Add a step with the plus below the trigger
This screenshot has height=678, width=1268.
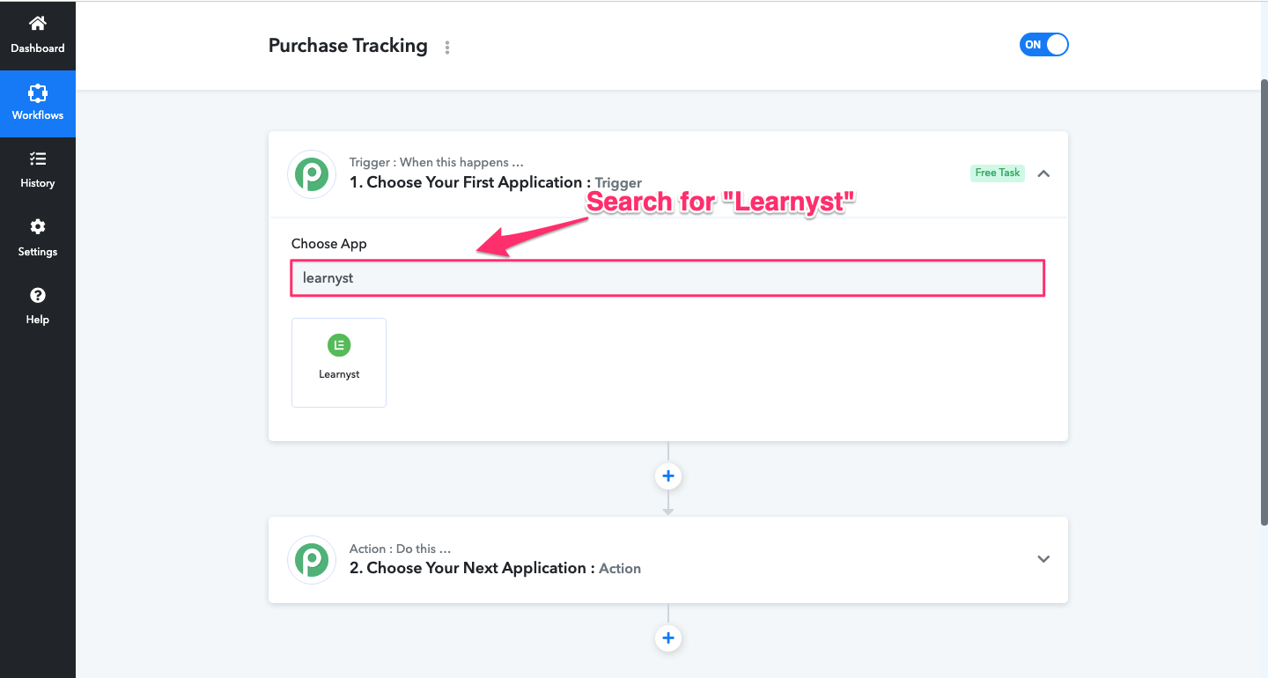(668, 476)
